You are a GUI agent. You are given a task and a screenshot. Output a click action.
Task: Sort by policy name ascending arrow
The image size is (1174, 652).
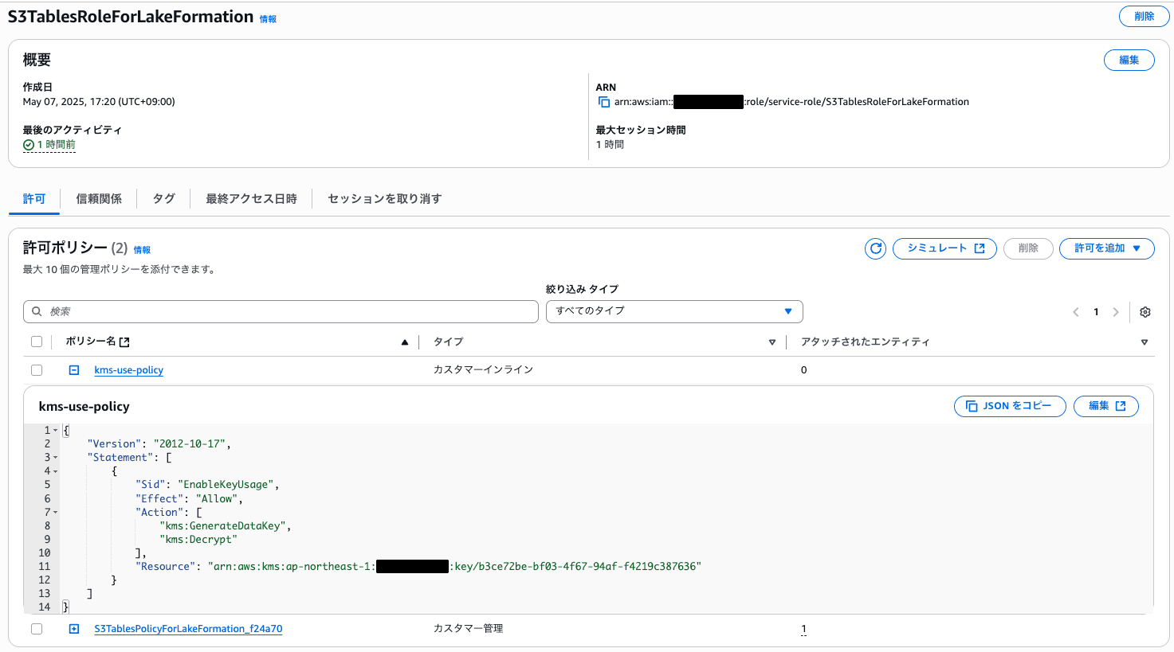(405, 342)
